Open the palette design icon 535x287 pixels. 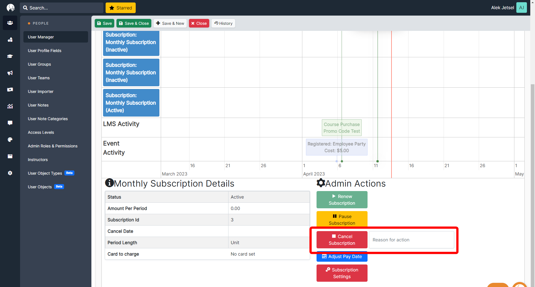click(x=10, y=140)
